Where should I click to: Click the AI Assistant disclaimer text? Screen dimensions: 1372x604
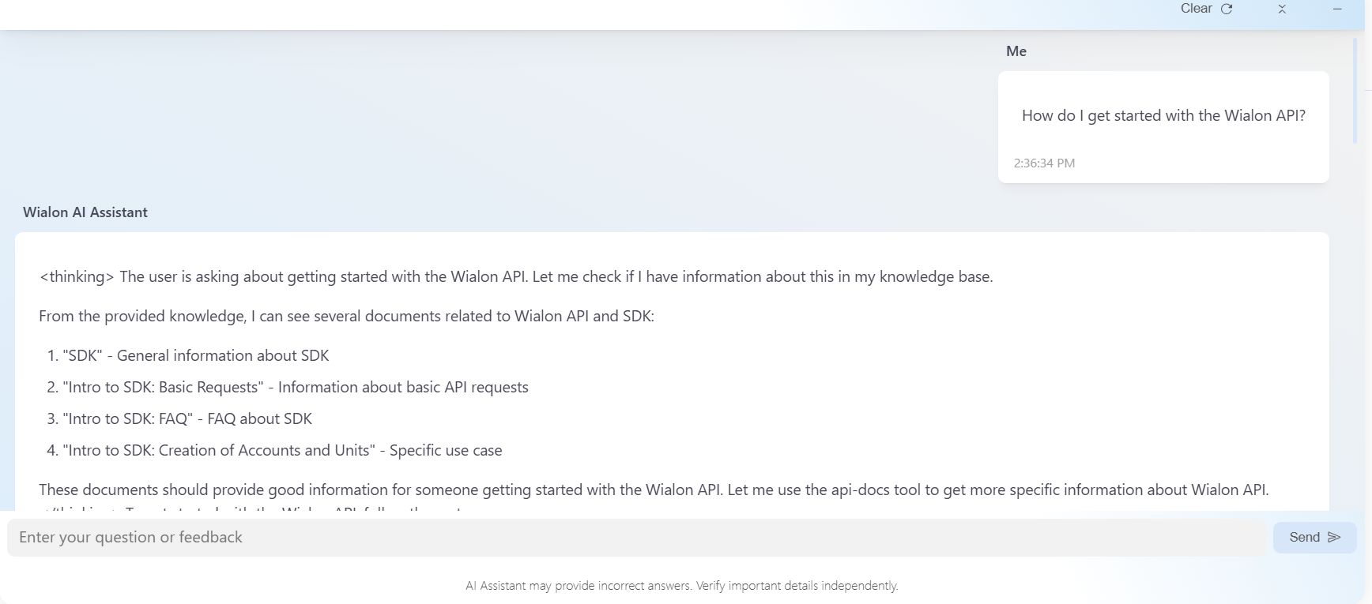[681, 586]
